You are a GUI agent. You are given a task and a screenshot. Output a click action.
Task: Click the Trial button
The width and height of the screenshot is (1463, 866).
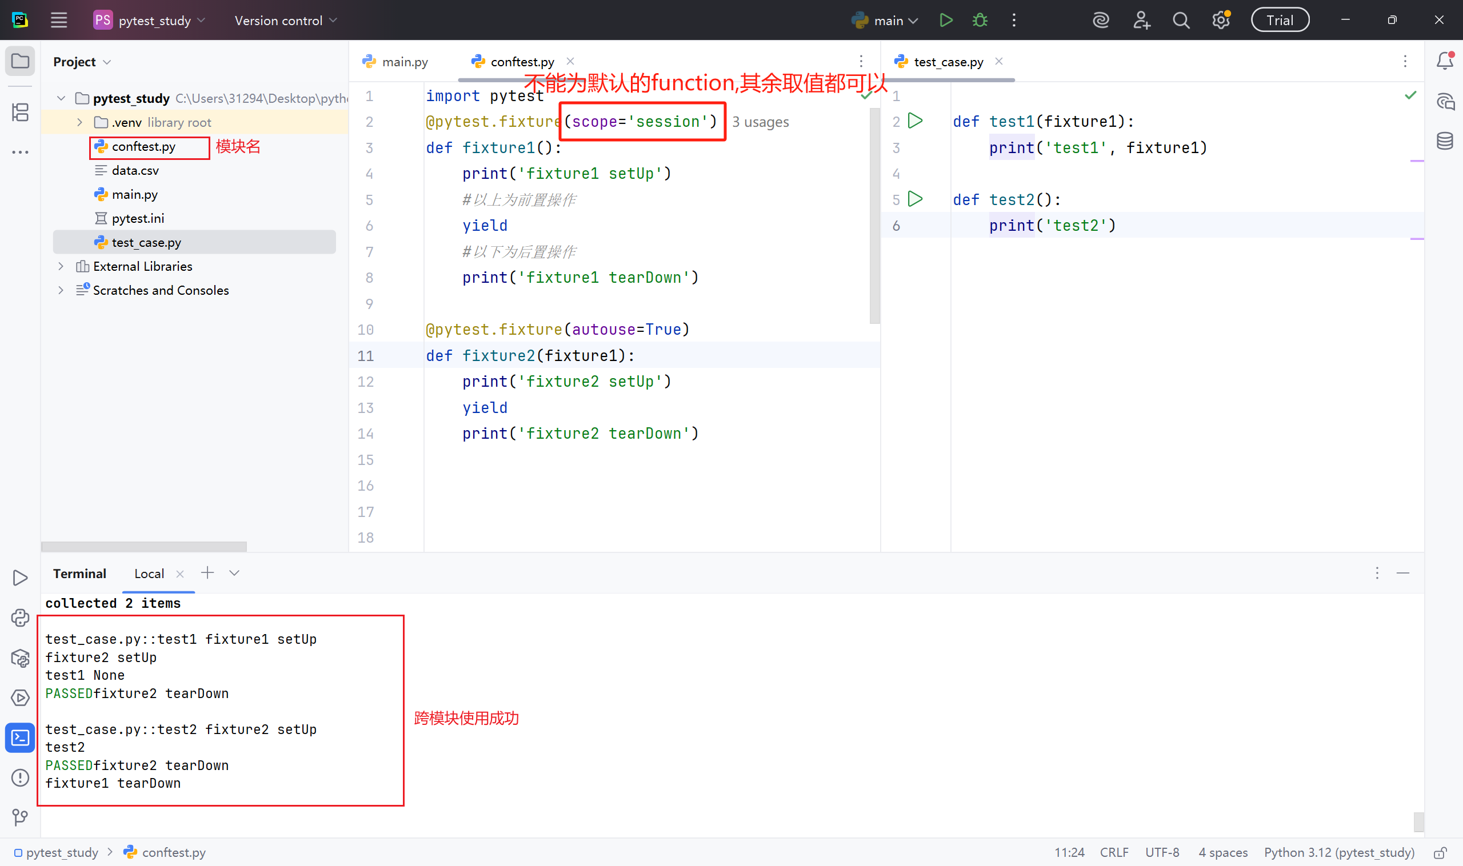coord(1279,21)
